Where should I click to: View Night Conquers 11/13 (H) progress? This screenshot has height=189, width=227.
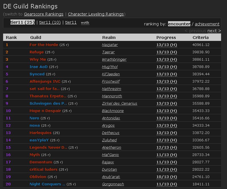[x=167, y=184]
